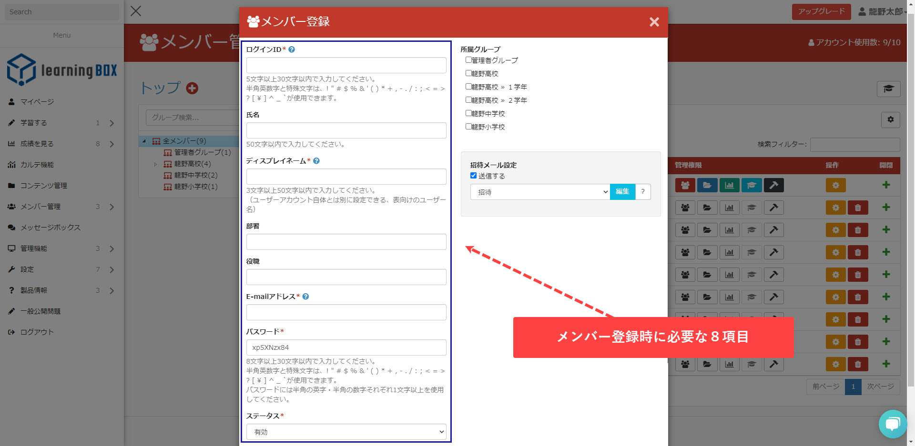Open the ステータス dropdown showing 有効
This screenshot has height=446, width=915.
pos(346,432)
